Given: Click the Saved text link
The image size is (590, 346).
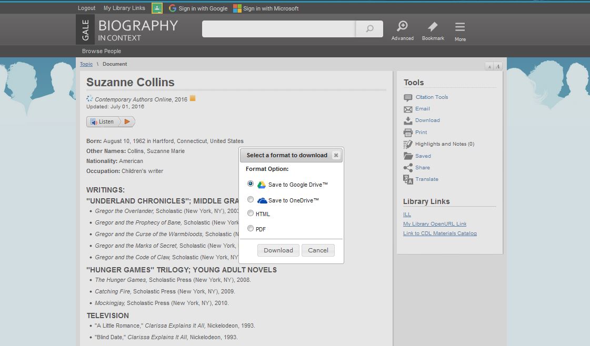Looking at the screenshot, I should 423,156.
